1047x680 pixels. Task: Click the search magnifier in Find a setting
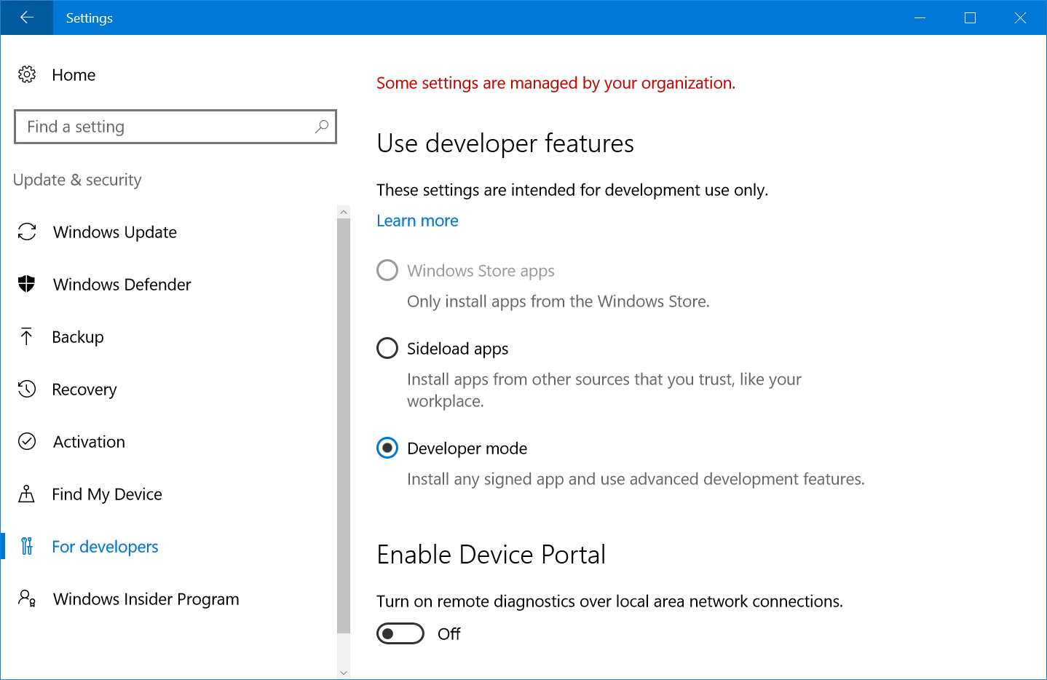(320, 126)
